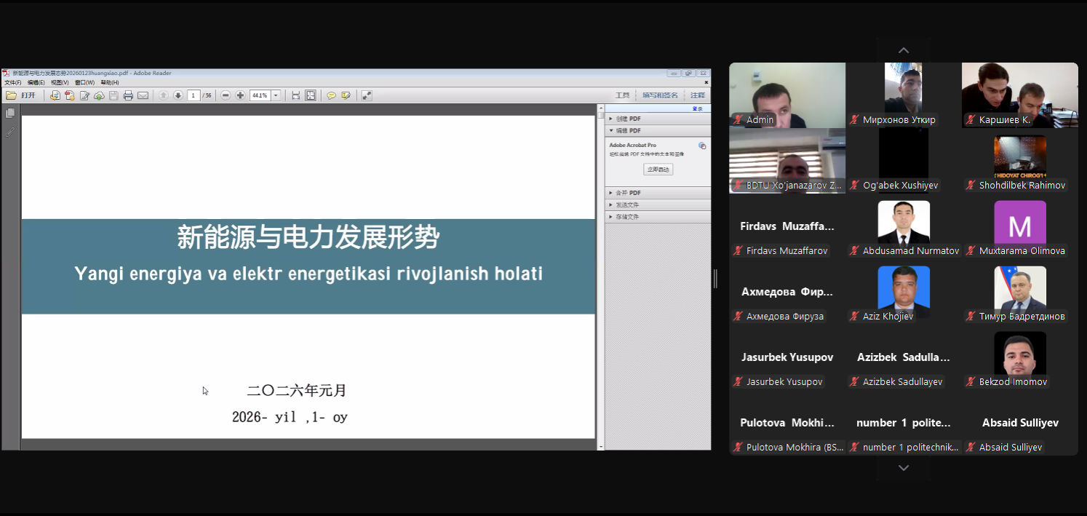Click the 注释 button at top right
1087x516 pixels.
[696, 95]
